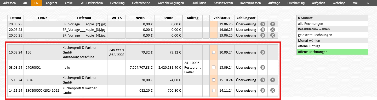
Task: Click the X icon for ER_Vorlage___Kopie_(4).jpg
Action: coord(273,35)
